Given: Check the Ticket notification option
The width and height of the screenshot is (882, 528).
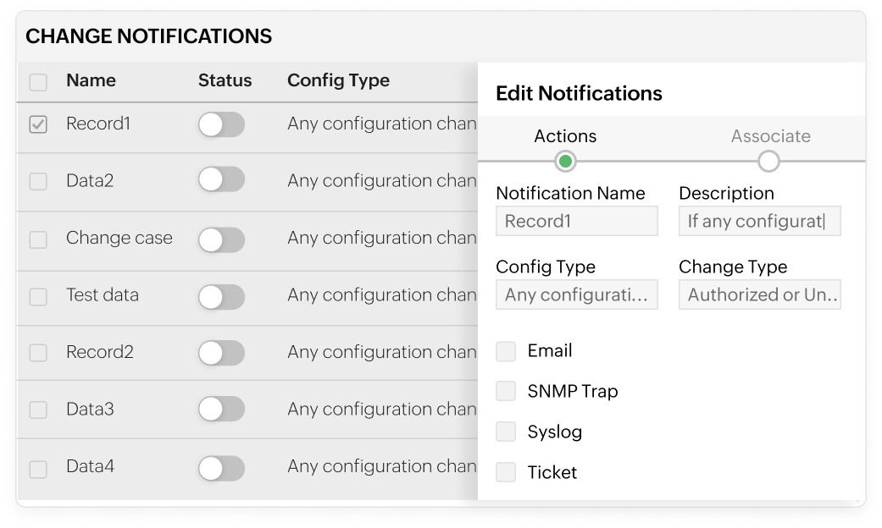Looking at the screenshot, I should pos(506,472).
